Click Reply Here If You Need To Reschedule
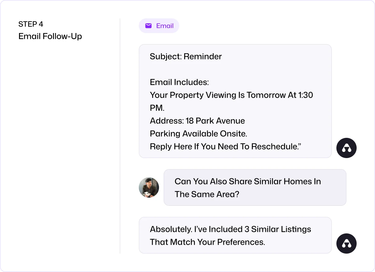Viewport: 375px width, 272px height. pyautogui.click(x=225, y=146)
